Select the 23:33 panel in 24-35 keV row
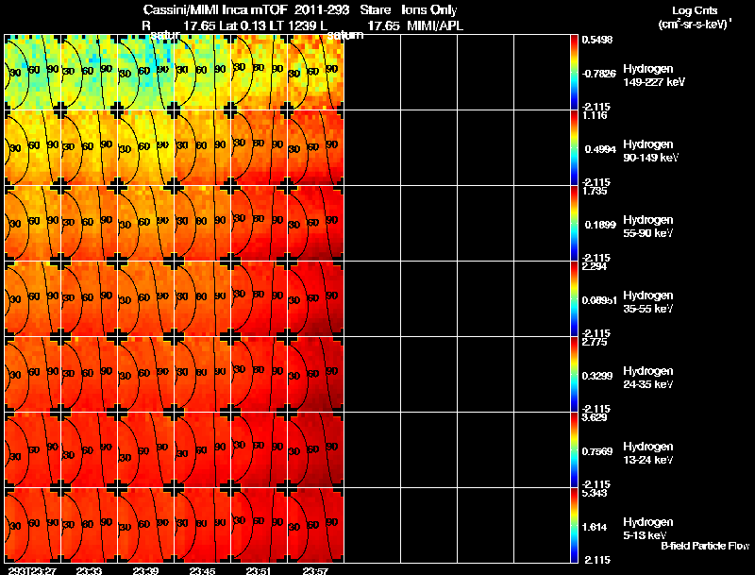755x575 pixels. click(90, 374)
